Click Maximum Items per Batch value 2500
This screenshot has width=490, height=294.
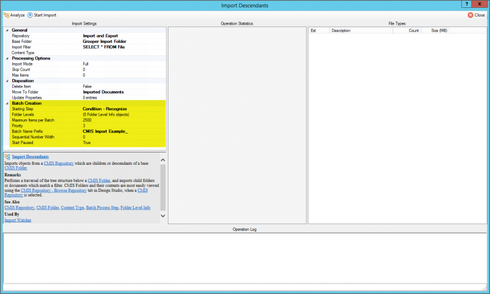point(87,120)
